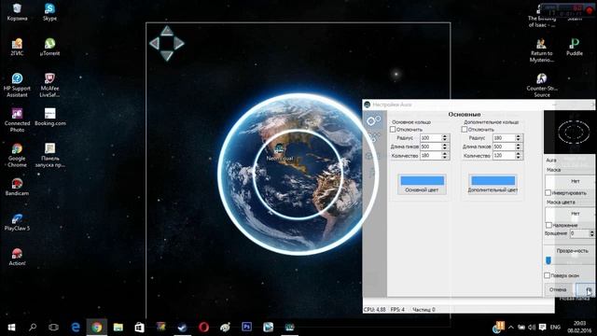Open Counter-Strike Source desktop shortcut
The image size is (597, 336).
point(542,85)
